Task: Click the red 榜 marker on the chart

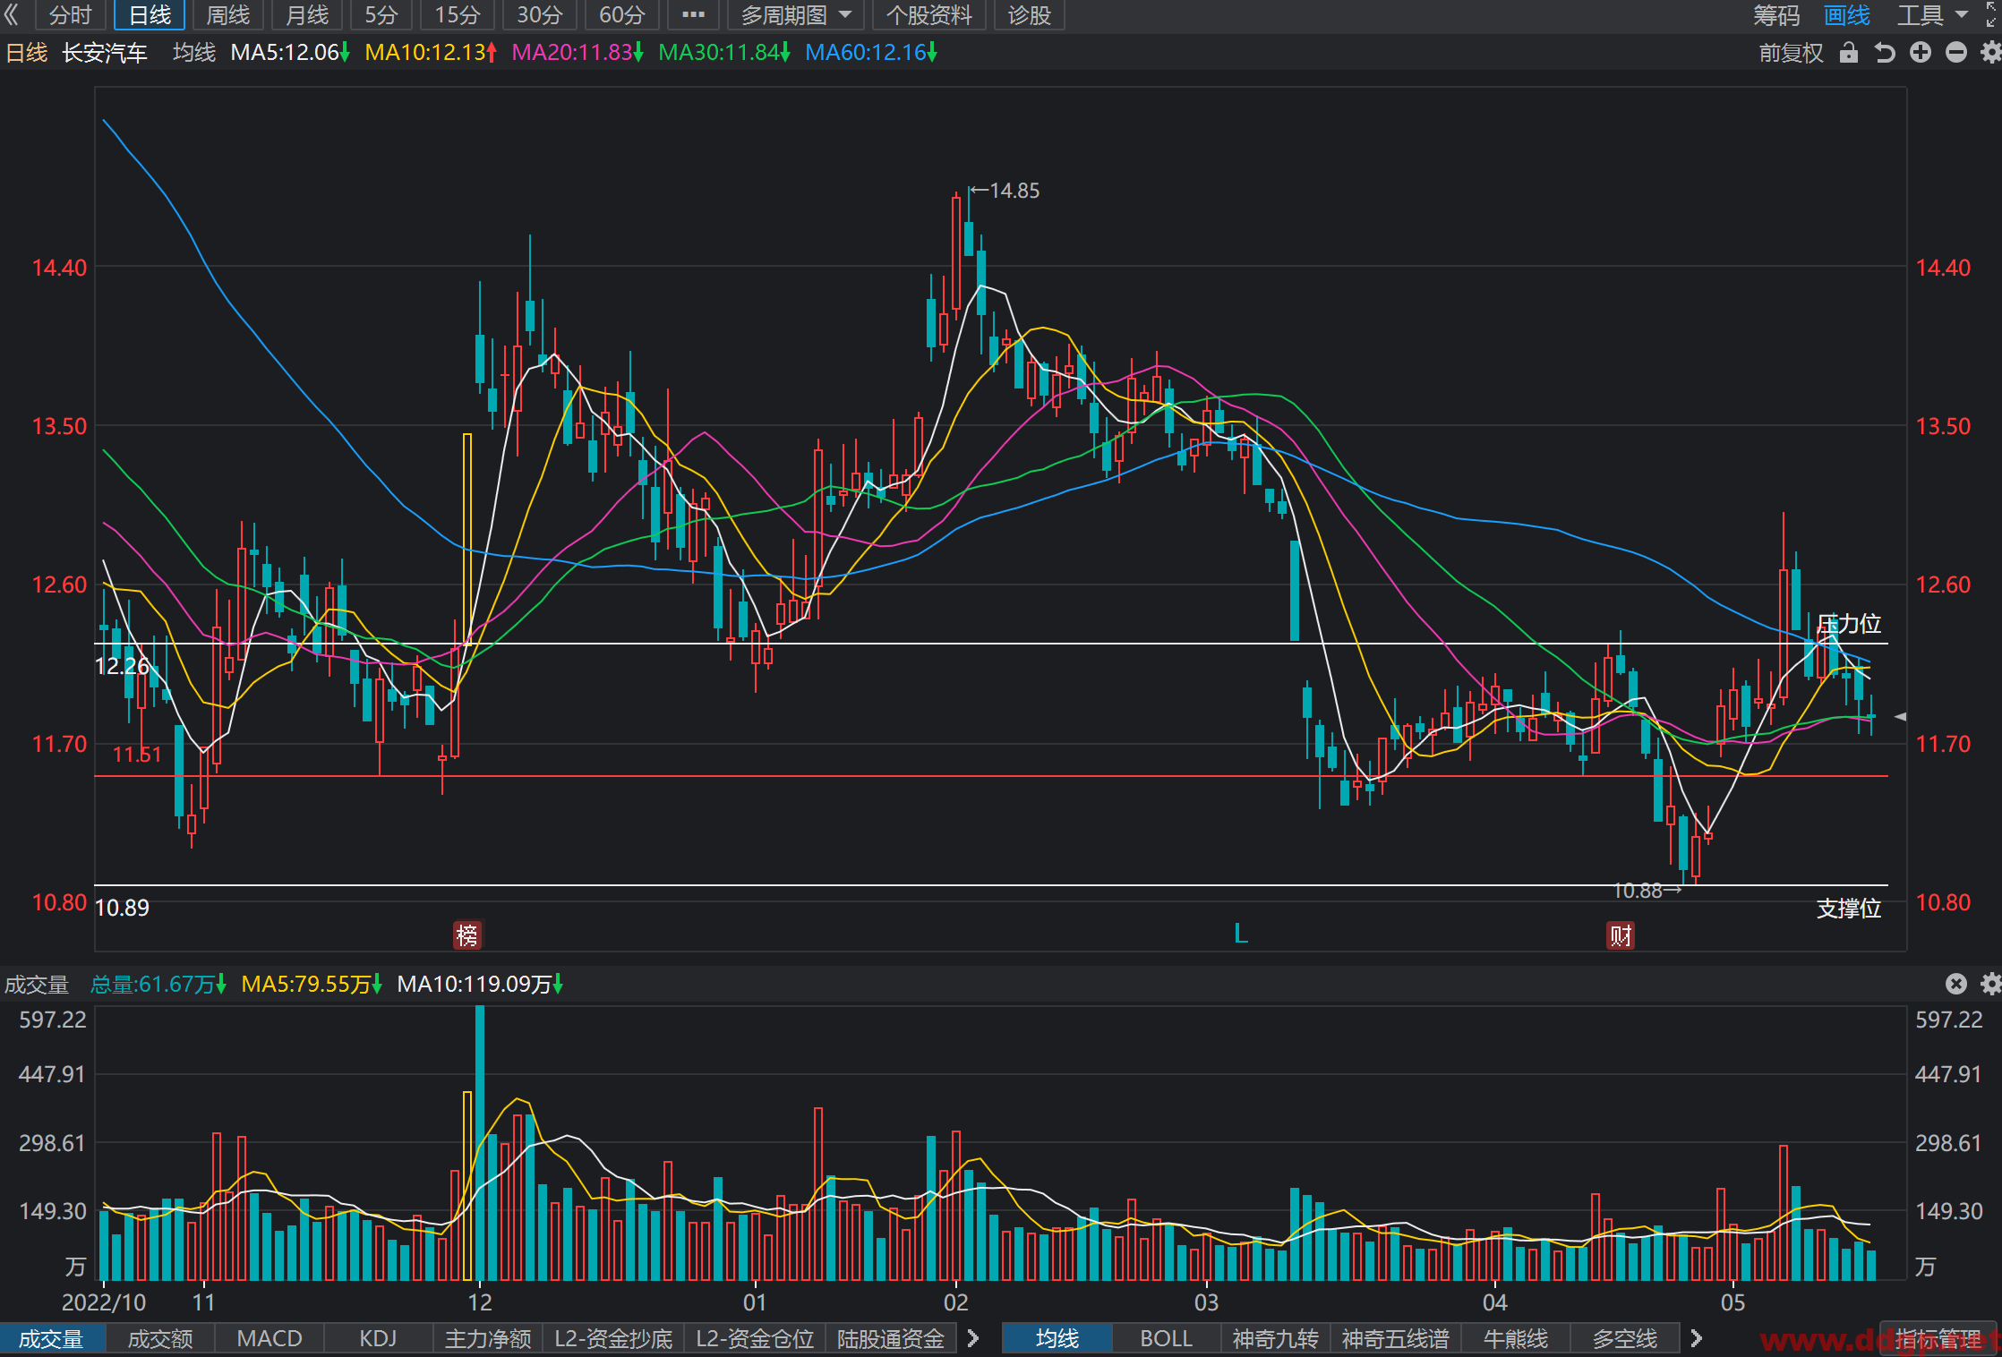Action: [x=467, y=935]
